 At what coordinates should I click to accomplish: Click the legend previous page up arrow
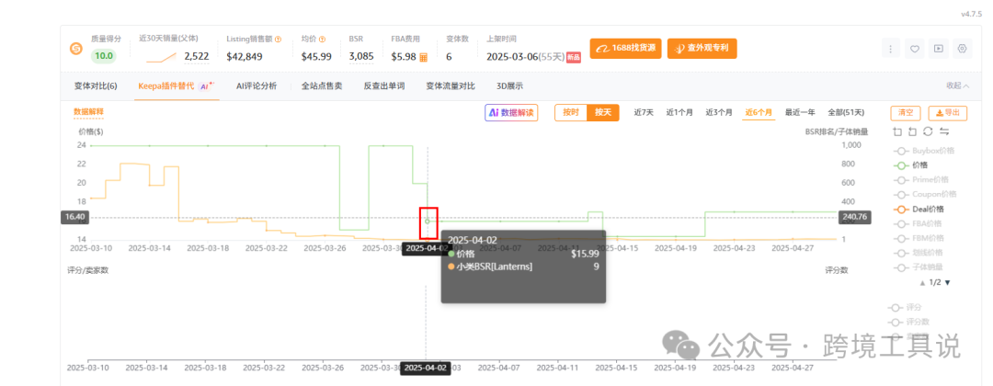(922, 283)
